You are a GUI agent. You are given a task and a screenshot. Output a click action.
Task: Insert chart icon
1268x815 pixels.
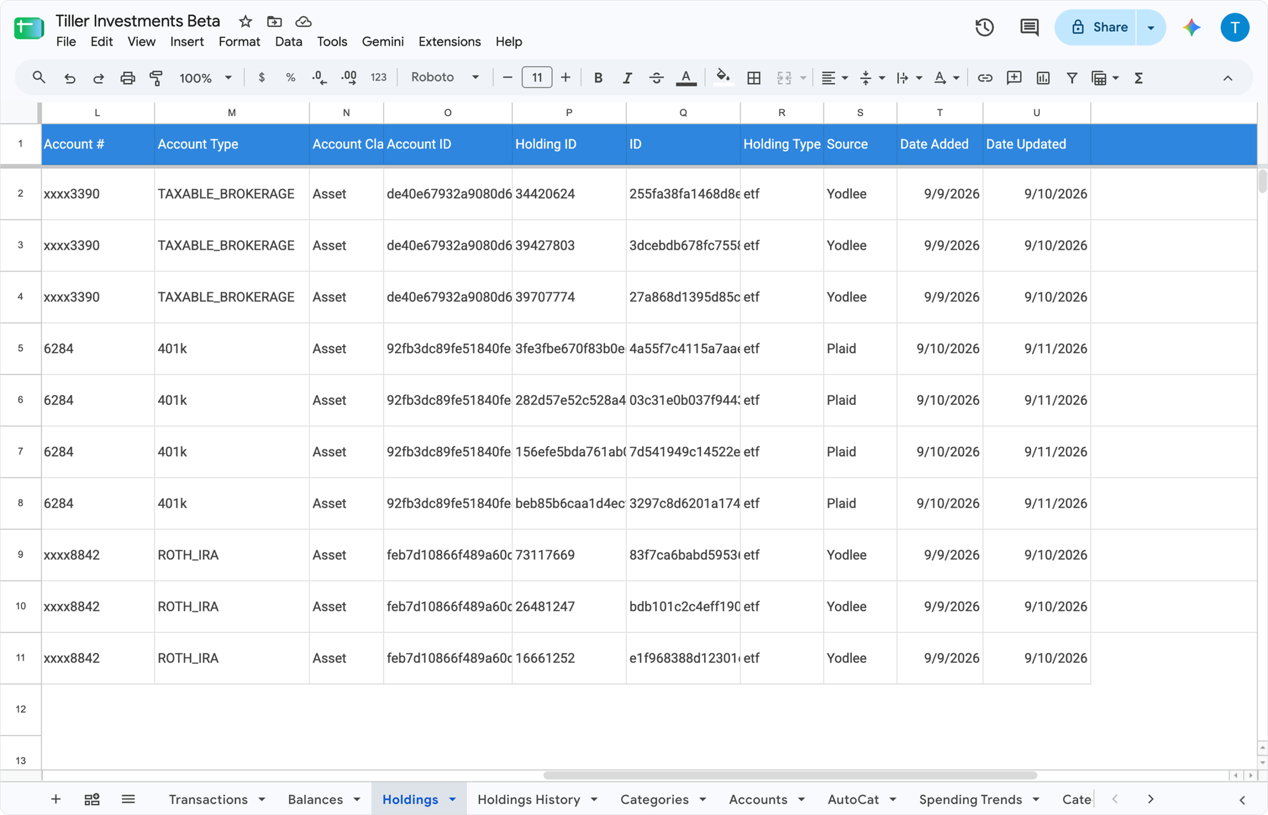[1043, 78]
